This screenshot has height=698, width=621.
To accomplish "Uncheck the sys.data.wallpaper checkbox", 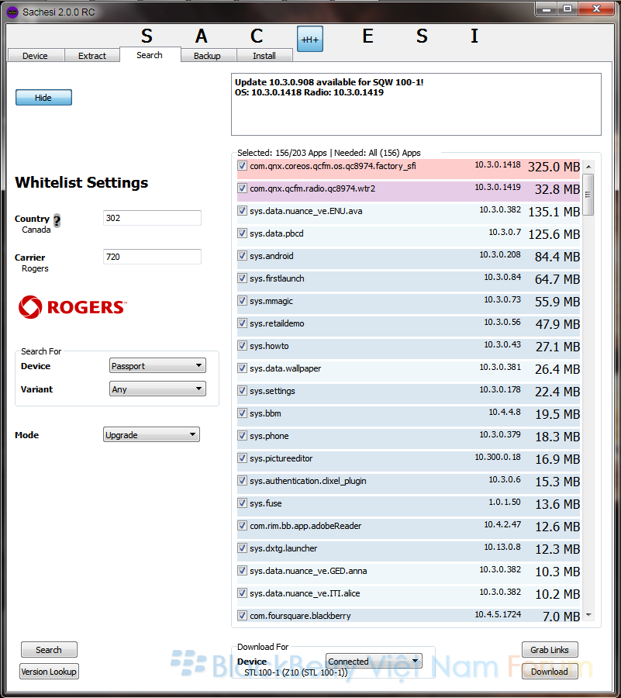I will pyautogui.click(x=242, y=368).
